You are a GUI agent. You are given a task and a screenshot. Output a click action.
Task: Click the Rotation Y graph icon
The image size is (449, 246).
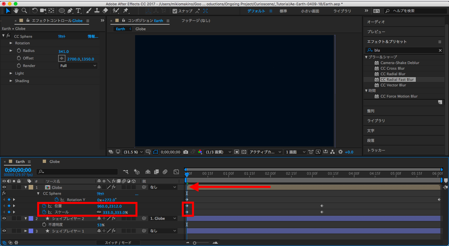pyautogui.click(x=62, y=200)
